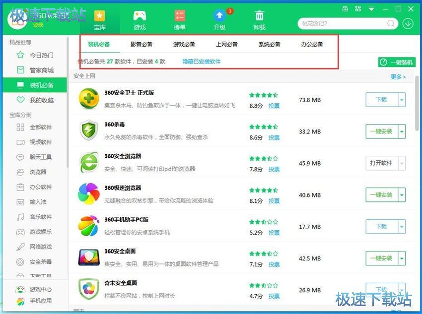This screenshot has height=314, width=422.
Task: Select 输入法 category
Action: [x=31, y=202]
